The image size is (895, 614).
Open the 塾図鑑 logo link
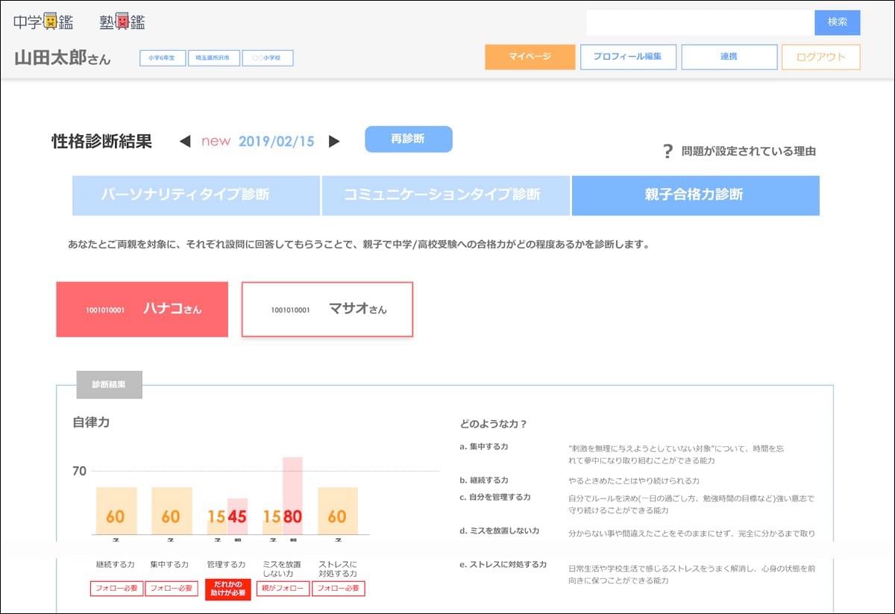click(x=122, y=22)
